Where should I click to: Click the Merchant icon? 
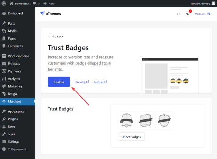[x=4, y=101]
